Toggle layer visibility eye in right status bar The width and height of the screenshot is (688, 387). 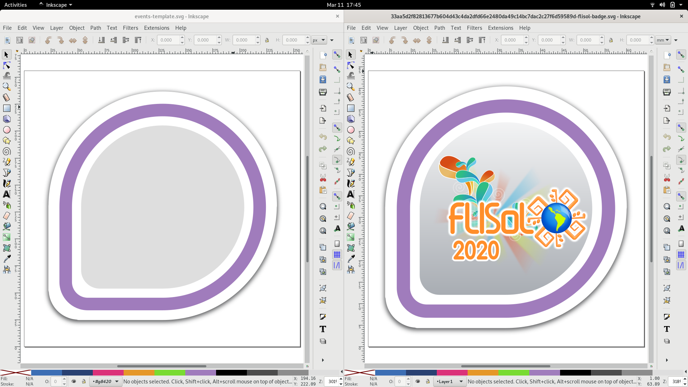tap(418, 381)
